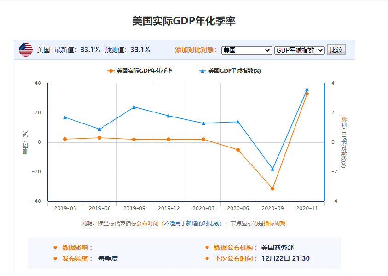The height and width of the screenshot is (276, 388).
Task: Click the blue triangle marker at 2019-12
Action: pos(168,116)
